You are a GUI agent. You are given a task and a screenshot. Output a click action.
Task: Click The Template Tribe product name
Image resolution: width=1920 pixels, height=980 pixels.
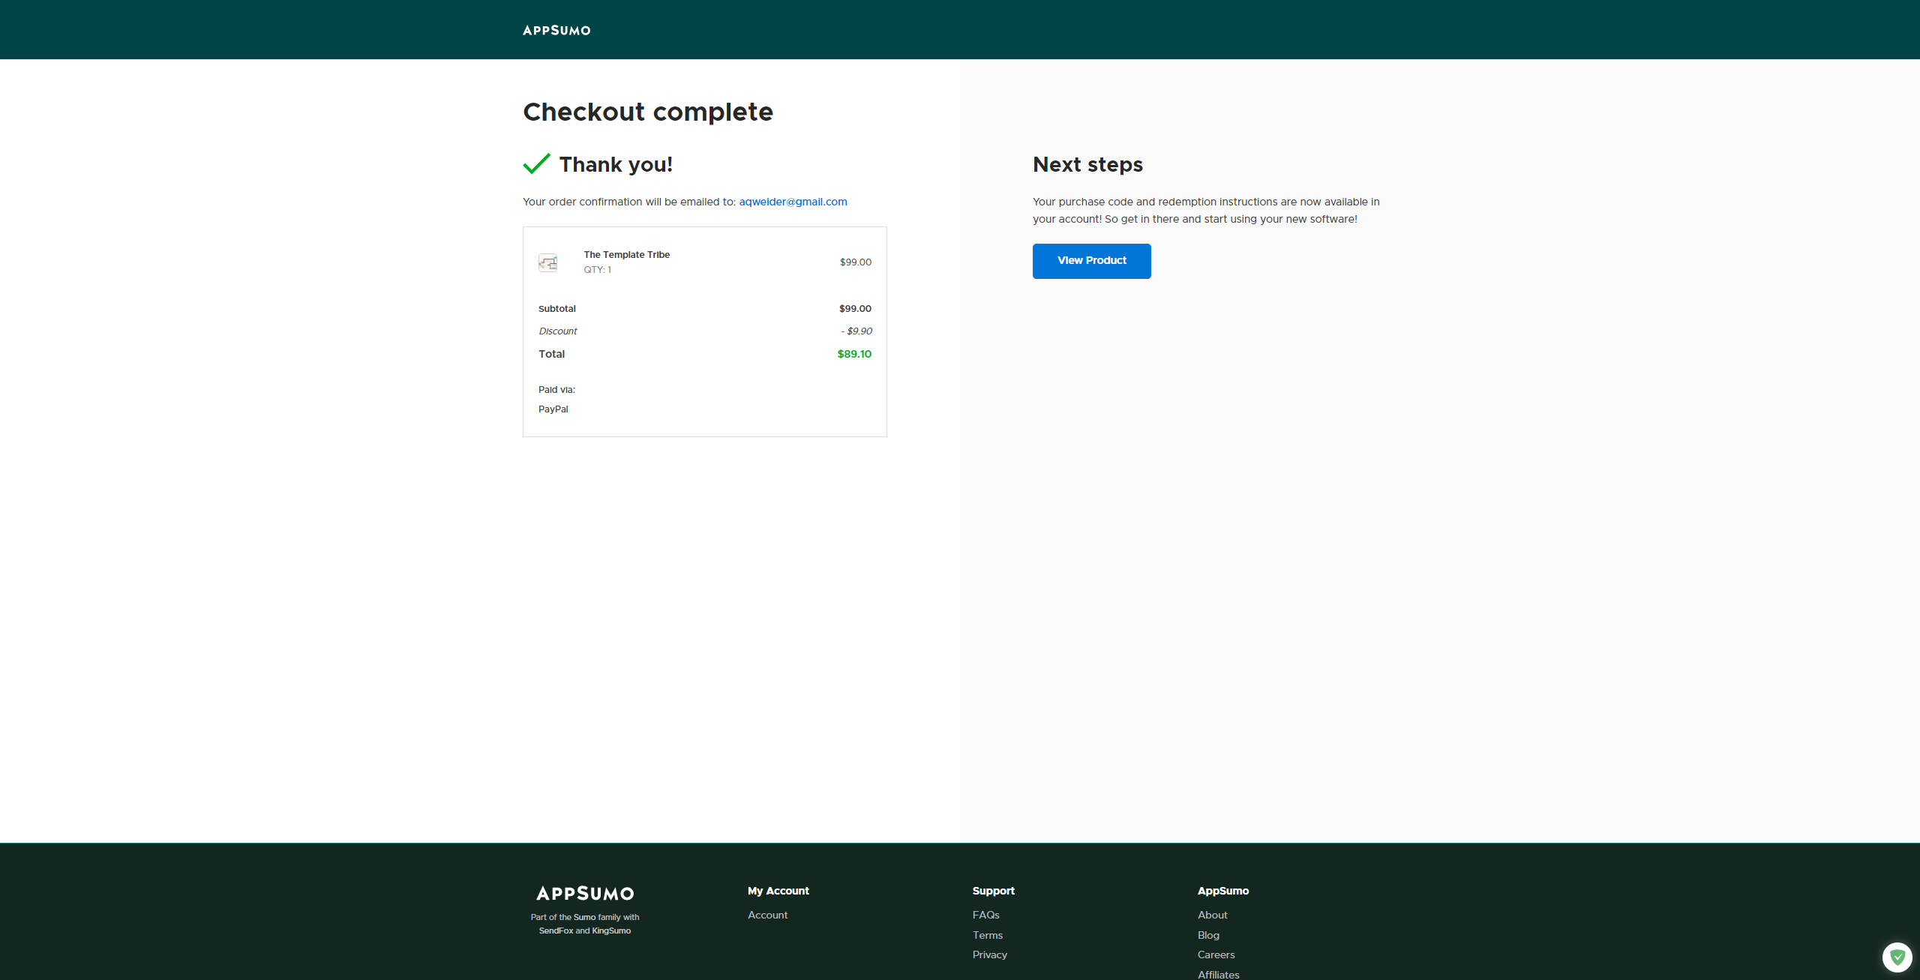pos(627,255)
